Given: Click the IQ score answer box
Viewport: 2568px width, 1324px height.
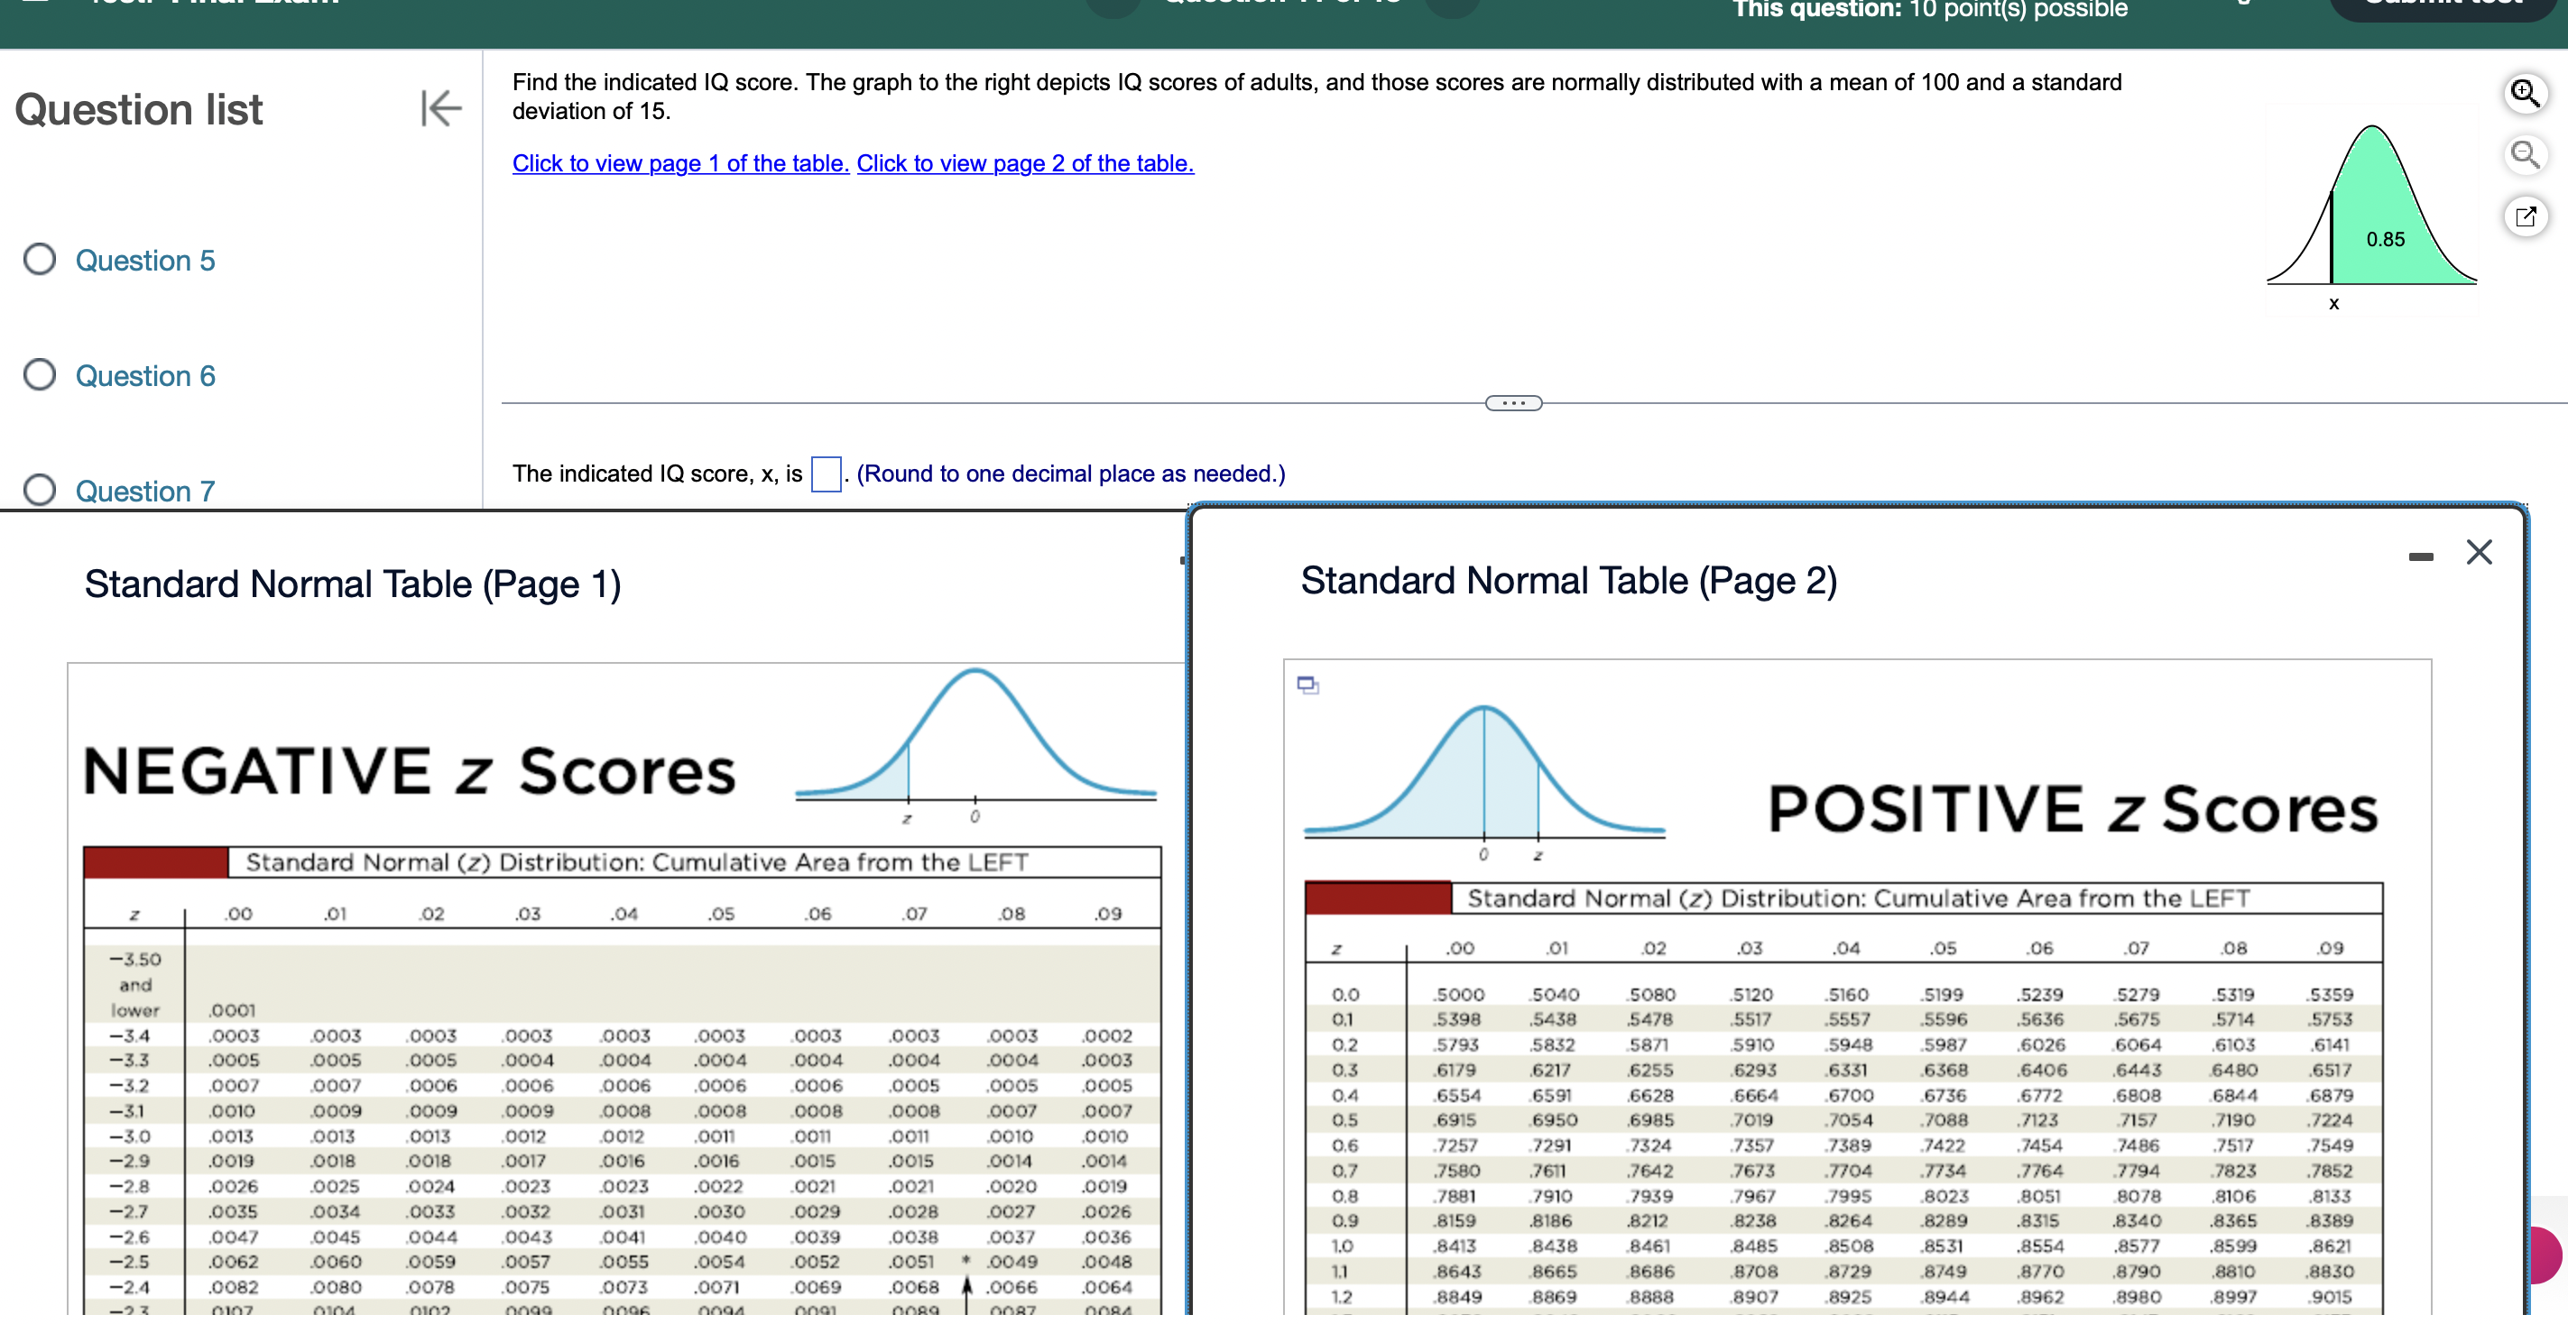Looking at the screenshot, I should point(826,474).
